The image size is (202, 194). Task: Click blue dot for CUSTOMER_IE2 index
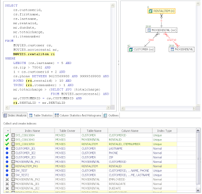7,153
